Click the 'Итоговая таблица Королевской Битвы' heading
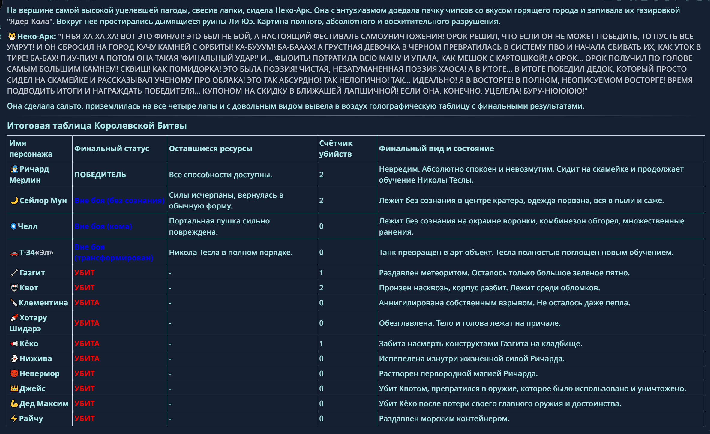 pyautogui.click(x=97, y=126)
